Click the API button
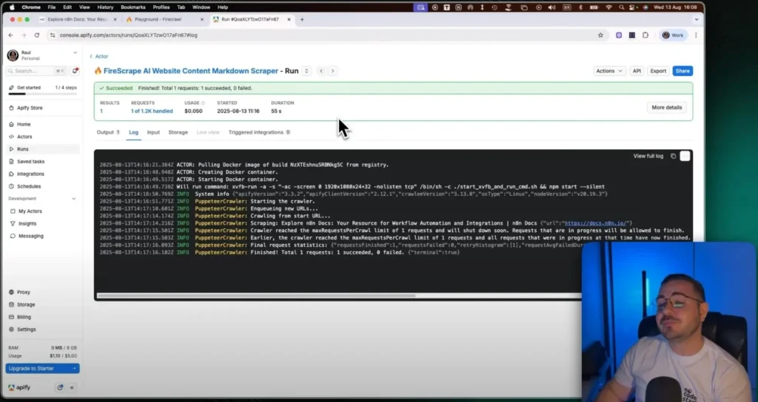758x402 pixels. pyautogui.click(x=637, y=71)
